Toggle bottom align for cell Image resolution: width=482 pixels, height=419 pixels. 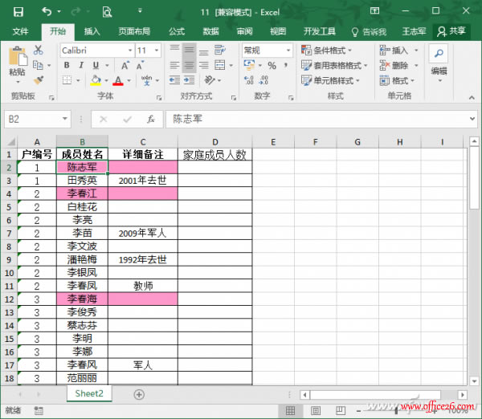coord(203,51)
